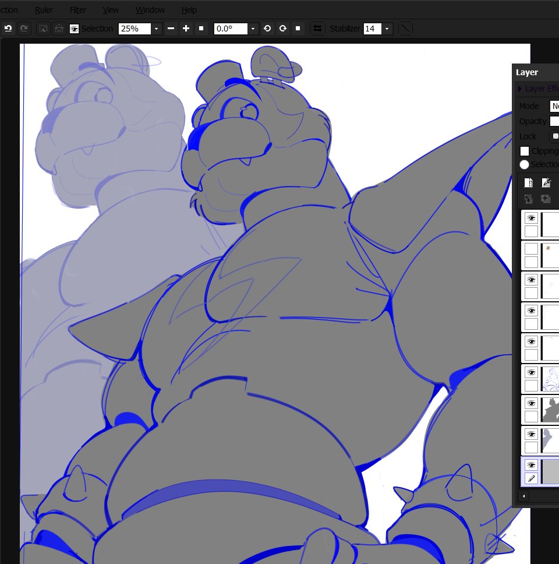Image resolution: width=559 pixels, height=564 pixels.
Task: Open the Ruler menu
Action: point(44,10)
